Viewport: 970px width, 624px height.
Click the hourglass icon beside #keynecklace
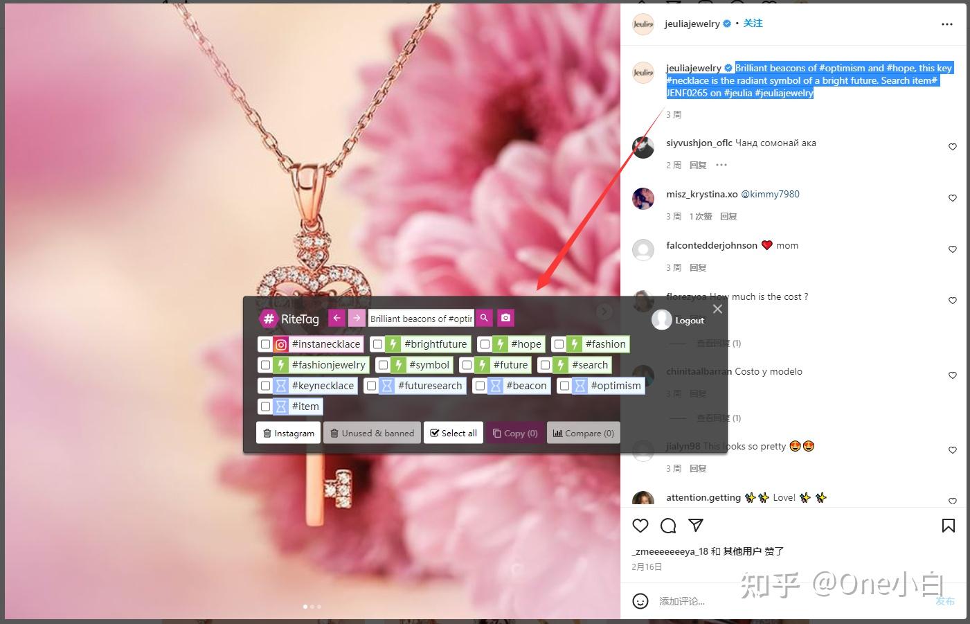(280, 386)
